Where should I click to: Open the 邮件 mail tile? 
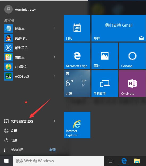coord(119,28)
